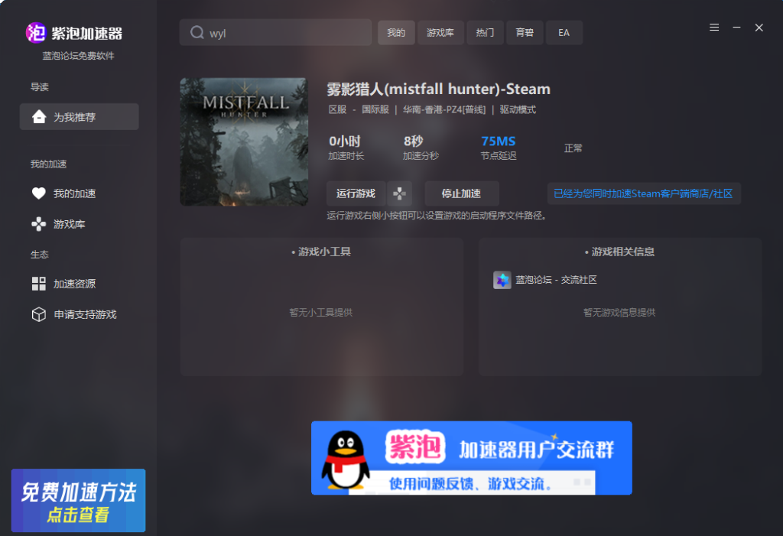This screenshot has width=783, height=536.
Task: Click the 蓝泡论坛免费软件 subtitle text
Action: click(79, 56)
